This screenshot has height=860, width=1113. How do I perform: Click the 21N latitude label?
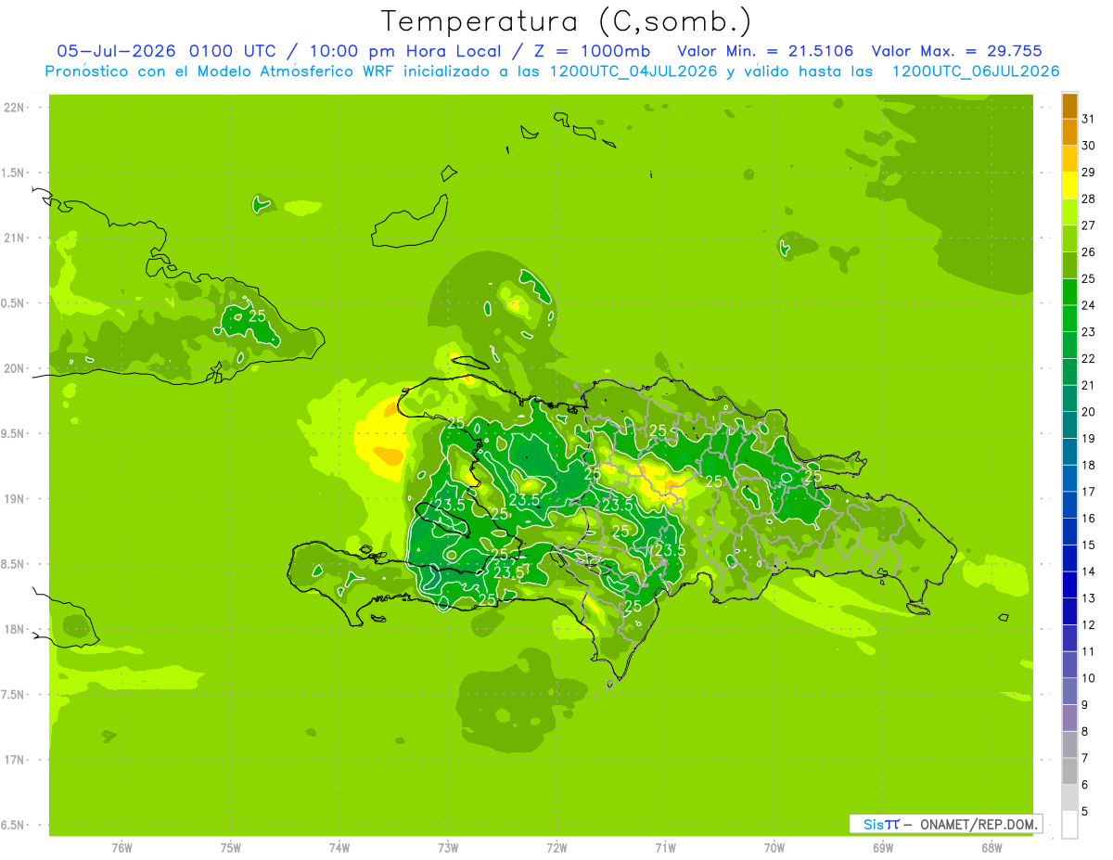[16, 238]
